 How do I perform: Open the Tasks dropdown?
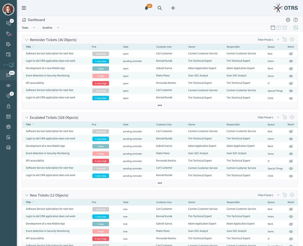click(x=28, y=28)
